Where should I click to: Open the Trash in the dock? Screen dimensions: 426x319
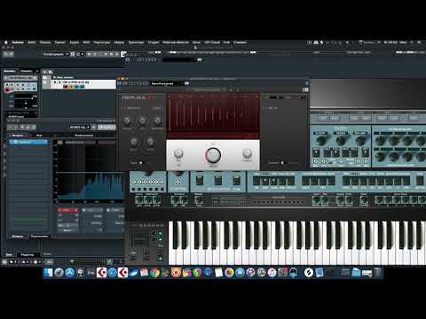click(x=378, y=272)
